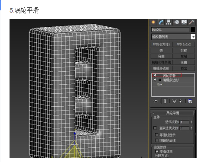Click the 编辑多边形 modifier set button
This screenshot has height=162, width=208.
coord(161,68)
